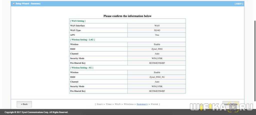
Task: Go back with the Back button
Action: pyautogui.click(x=24, y=104)
